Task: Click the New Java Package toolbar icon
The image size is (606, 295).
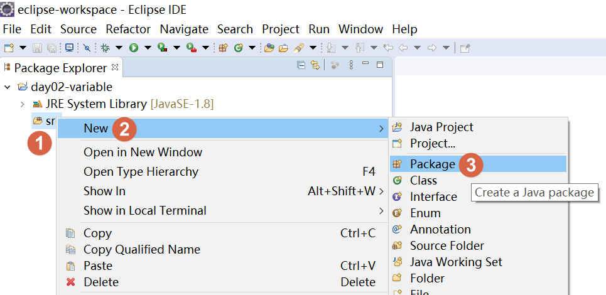Action: (x=223, y=48)
